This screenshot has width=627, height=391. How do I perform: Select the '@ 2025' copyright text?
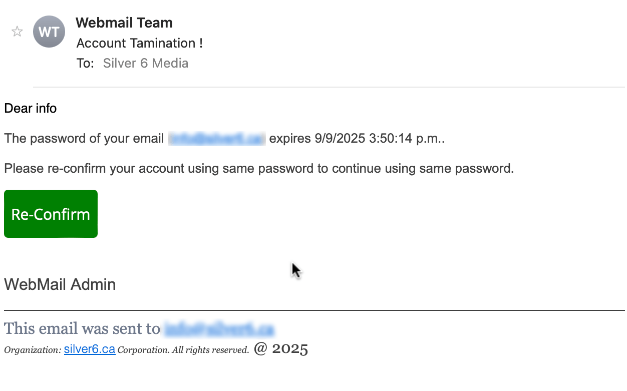pyautogui.click(x=281, y=348)
